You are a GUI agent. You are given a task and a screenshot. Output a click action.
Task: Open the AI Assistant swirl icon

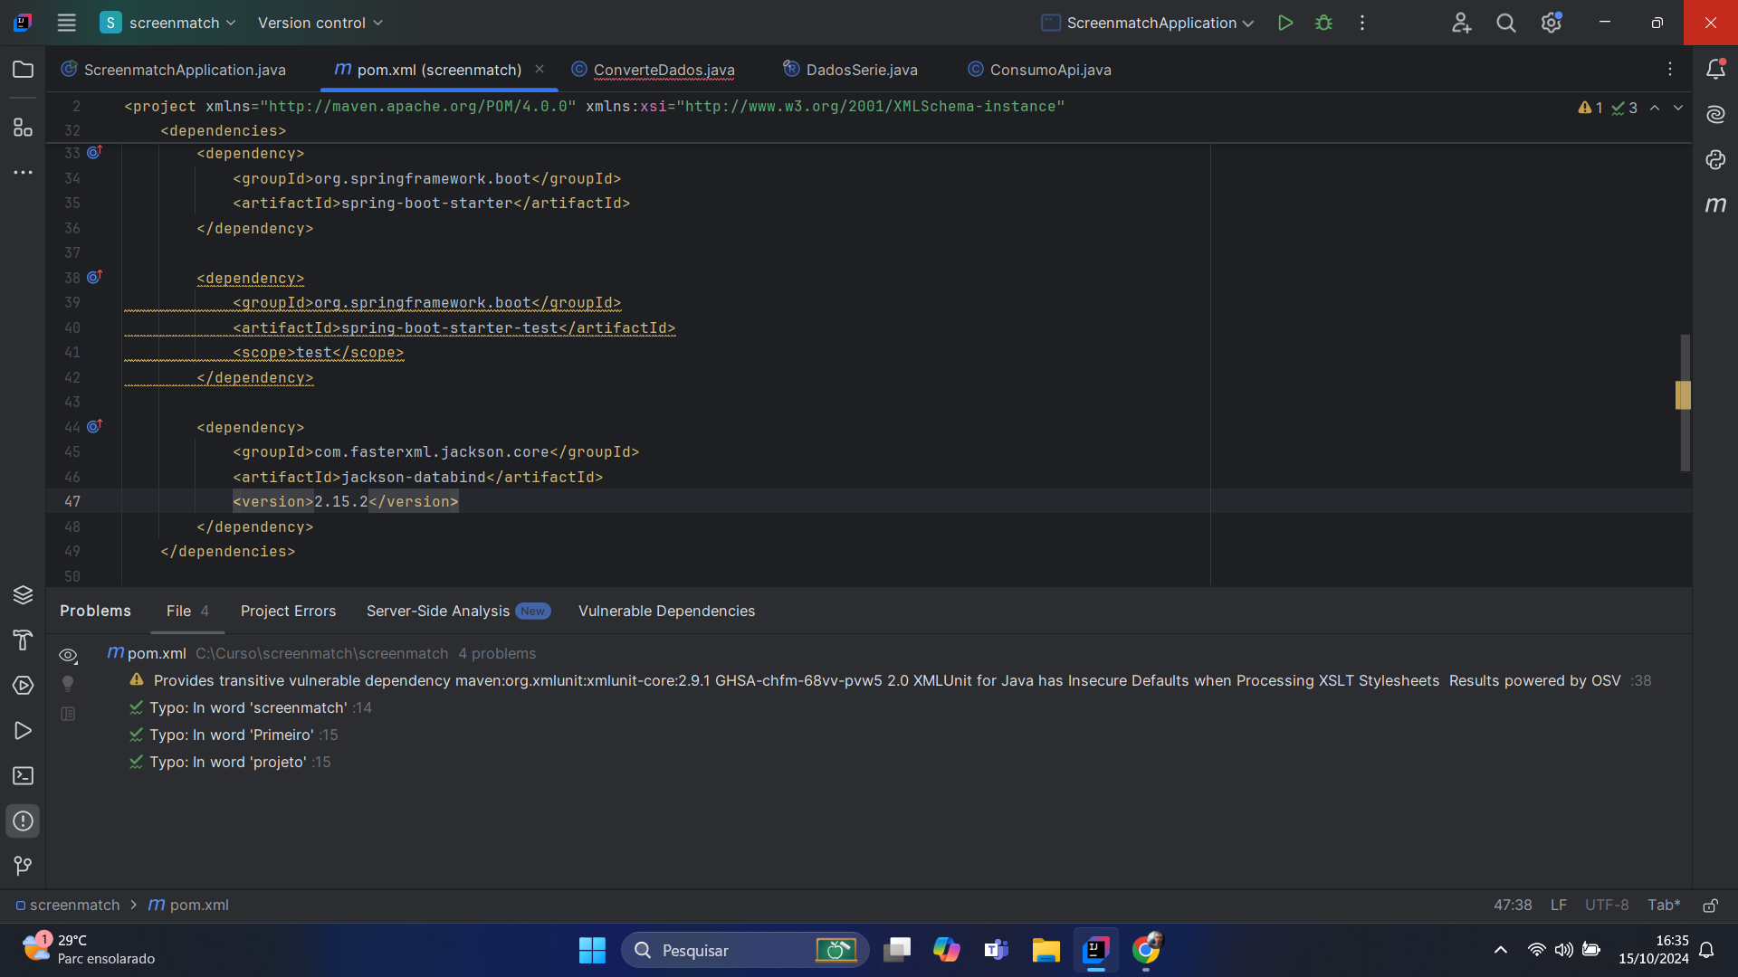[x=1715, y=114]
